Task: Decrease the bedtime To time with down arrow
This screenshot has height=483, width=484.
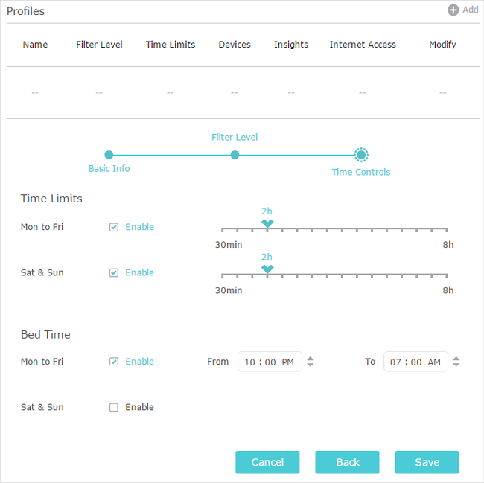Action: click(x=456, y=365)
